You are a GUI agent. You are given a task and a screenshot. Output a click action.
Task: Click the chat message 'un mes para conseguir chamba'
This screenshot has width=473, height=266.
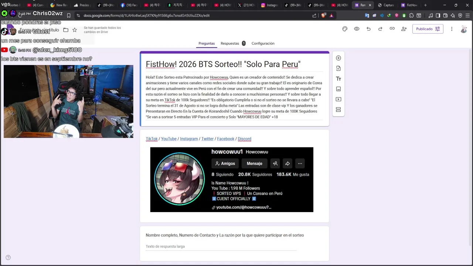[x=41, y=41]
